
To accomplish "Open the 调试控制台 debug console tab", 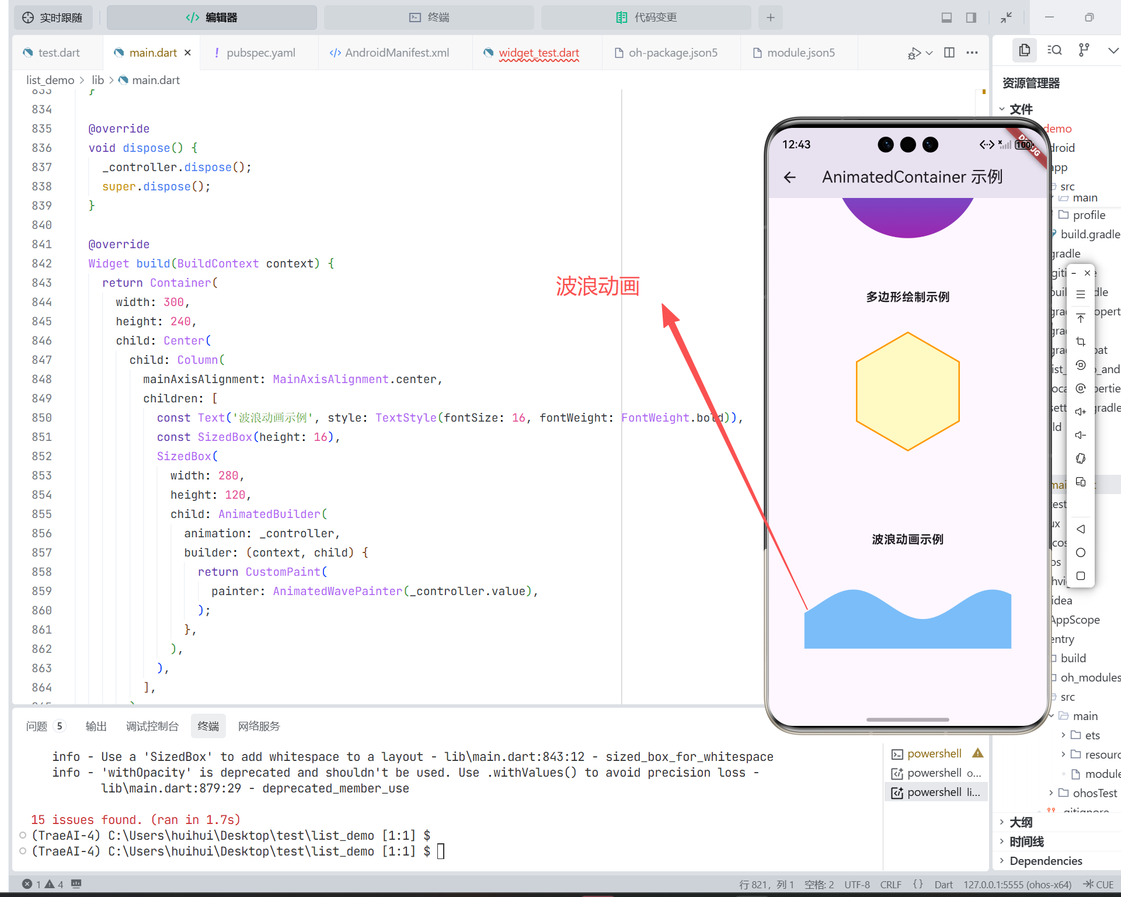I will [x=152, y=726].
